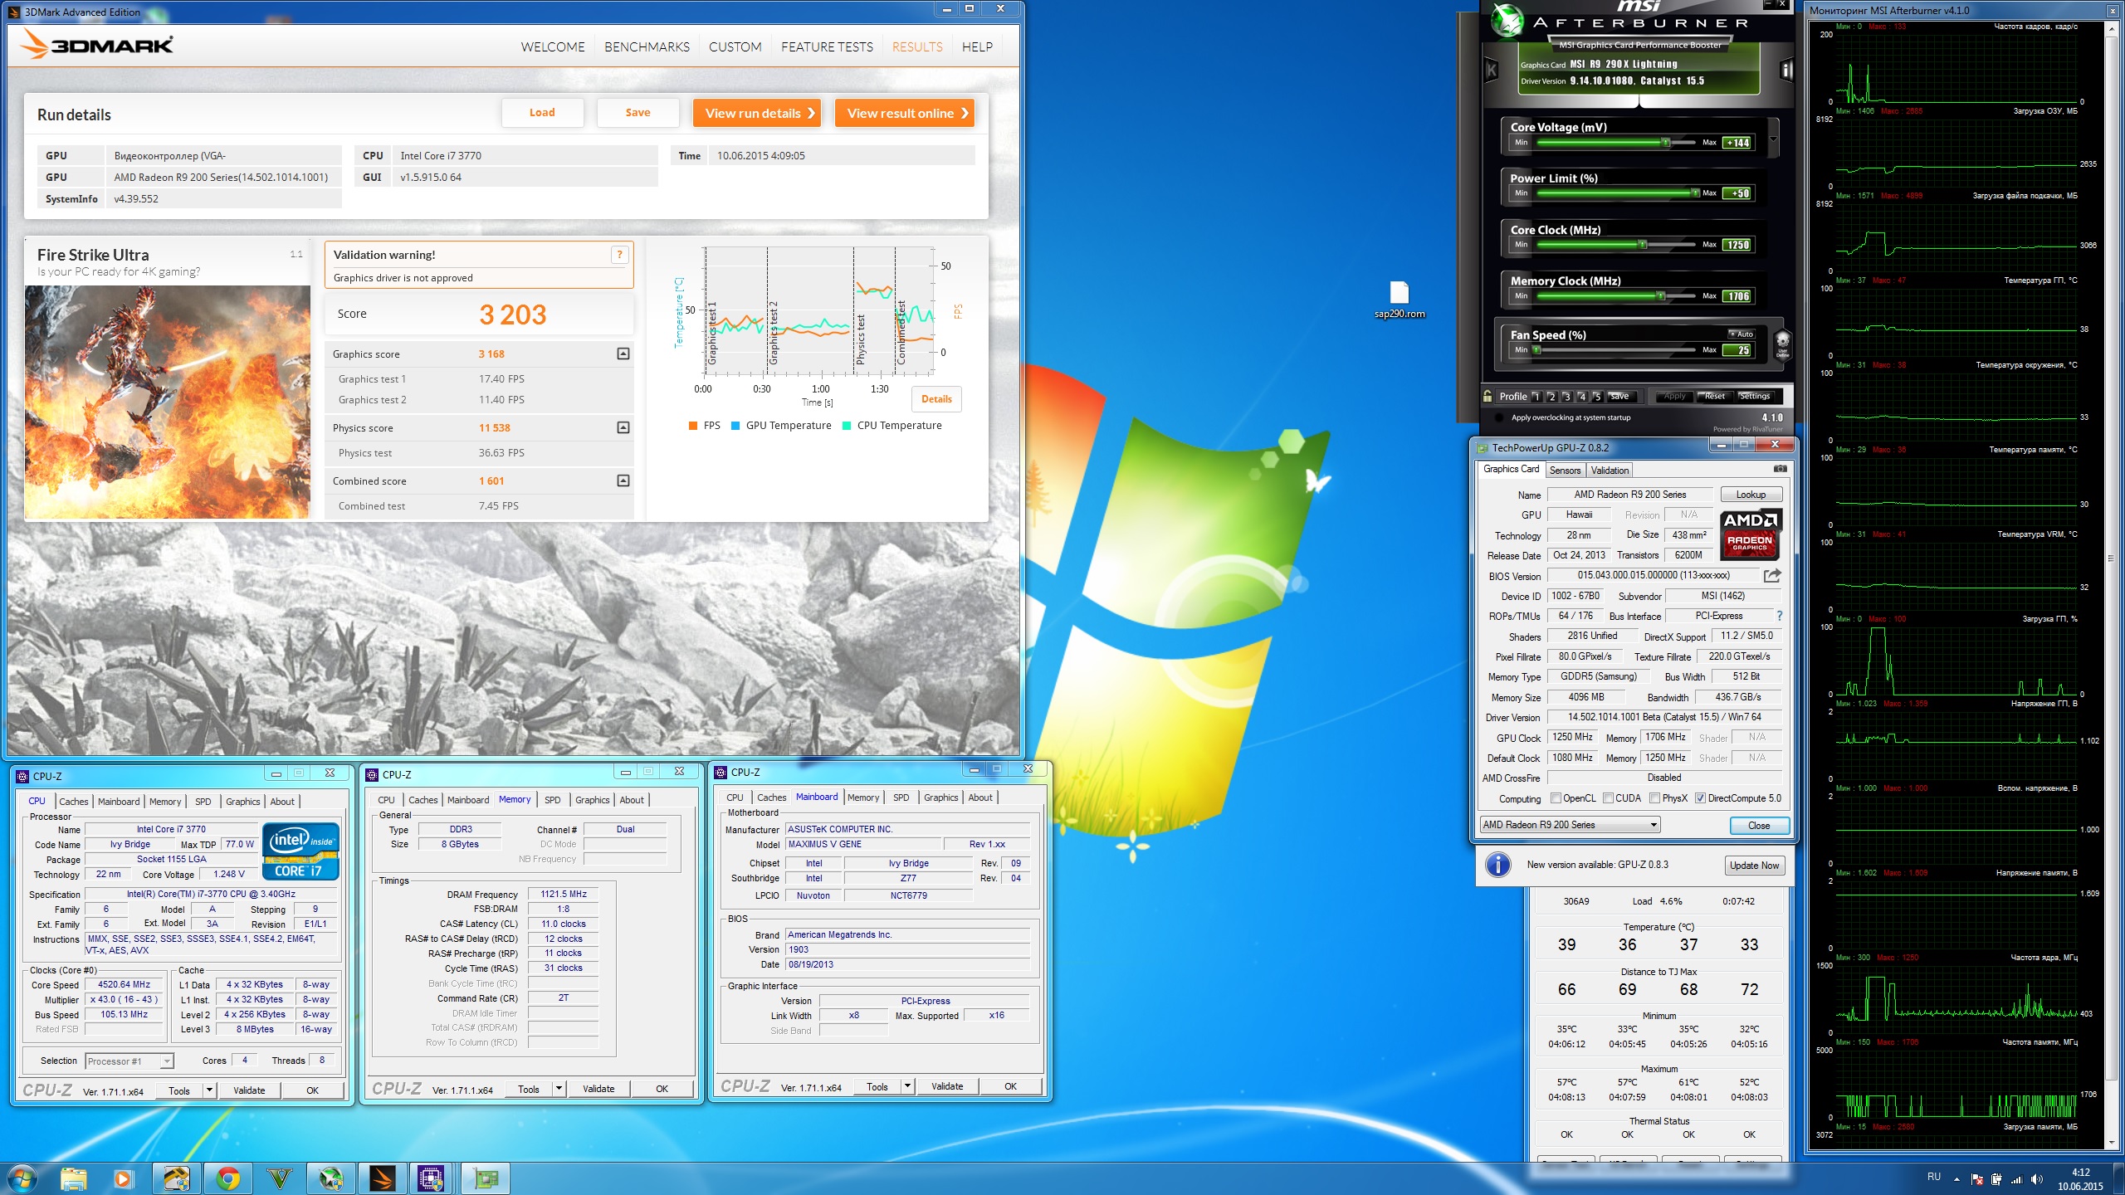2125x1195 pixels.
Task: Toggle the PhysX checkbox in GPU-Z
Action: 1655,798
